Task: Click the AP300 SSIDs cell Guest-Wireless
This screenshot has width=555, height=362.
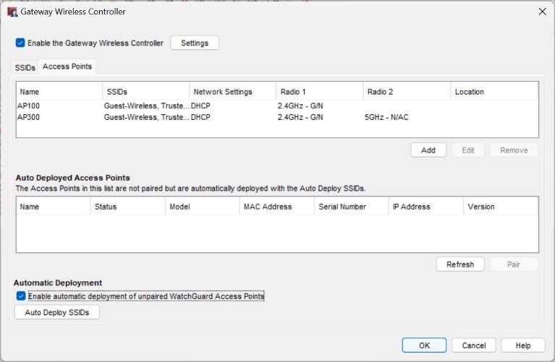Action: click(x=147, y=117)
